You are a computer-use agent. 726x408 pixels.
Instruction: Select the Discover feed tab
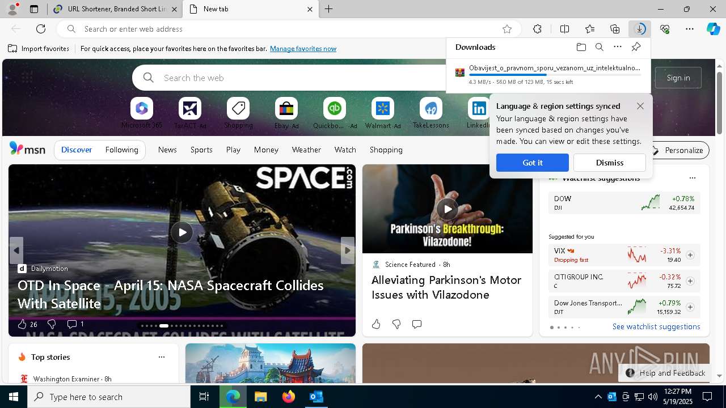click(x=77, y=150)
